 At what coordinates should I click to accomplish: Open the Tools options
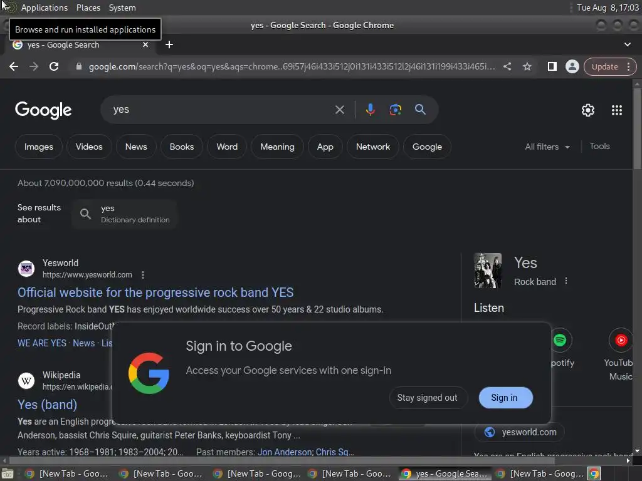click(x=599, y=146)
